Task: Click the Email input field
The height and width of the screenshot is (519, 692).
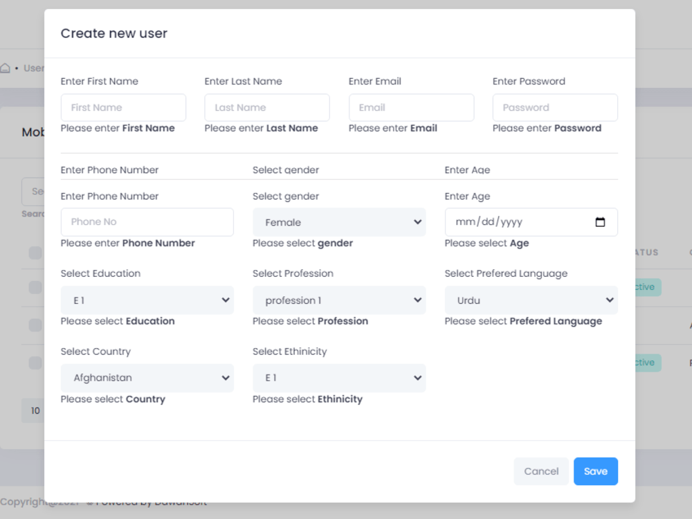Action: tap(411, 107)
